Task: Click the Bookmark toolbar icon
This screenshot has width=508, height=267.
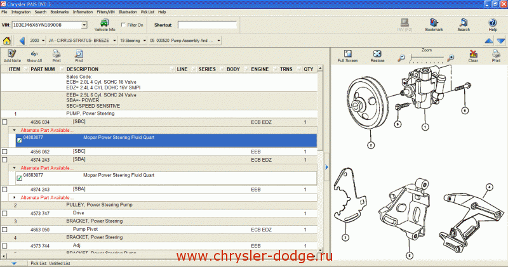Action: click(434, 25)
